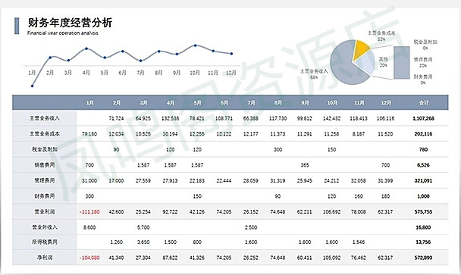Select the 6月 column header
This screenshot has width=461, height=275.
(x=224, y=102)
